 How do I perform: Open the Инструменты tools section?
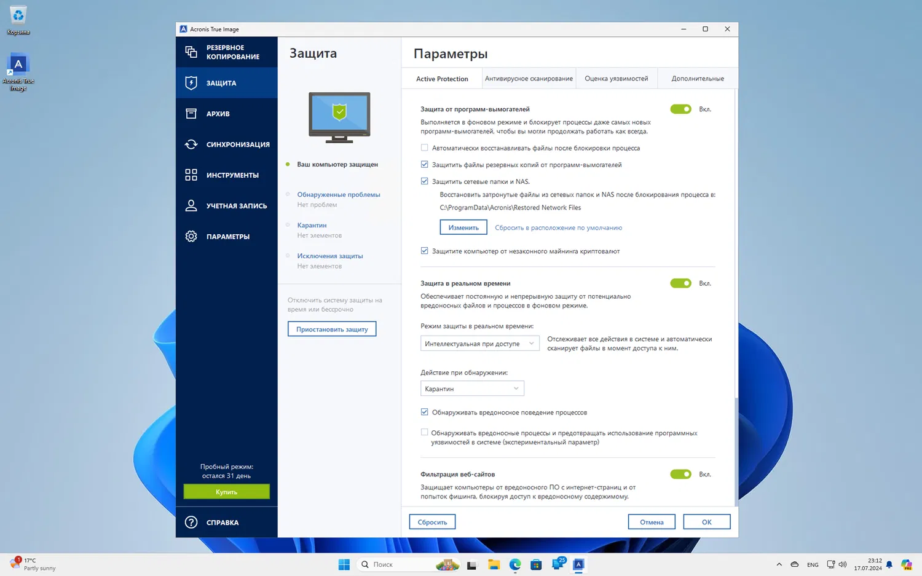(x=226, y=175)
